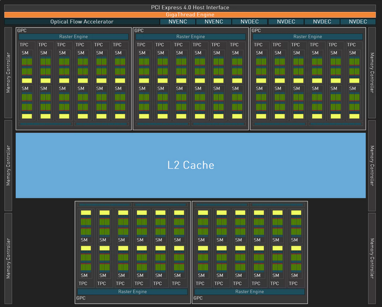Image resolution: width=382 pixels, height=307 pixels.
Task: Click the GPC label of the upper-left cluster
Action: pos(22,30)
